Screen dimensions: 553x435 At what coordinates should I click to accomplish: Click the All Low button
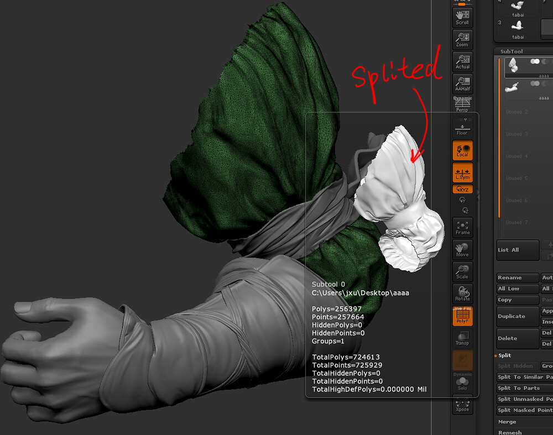point(518,289)
